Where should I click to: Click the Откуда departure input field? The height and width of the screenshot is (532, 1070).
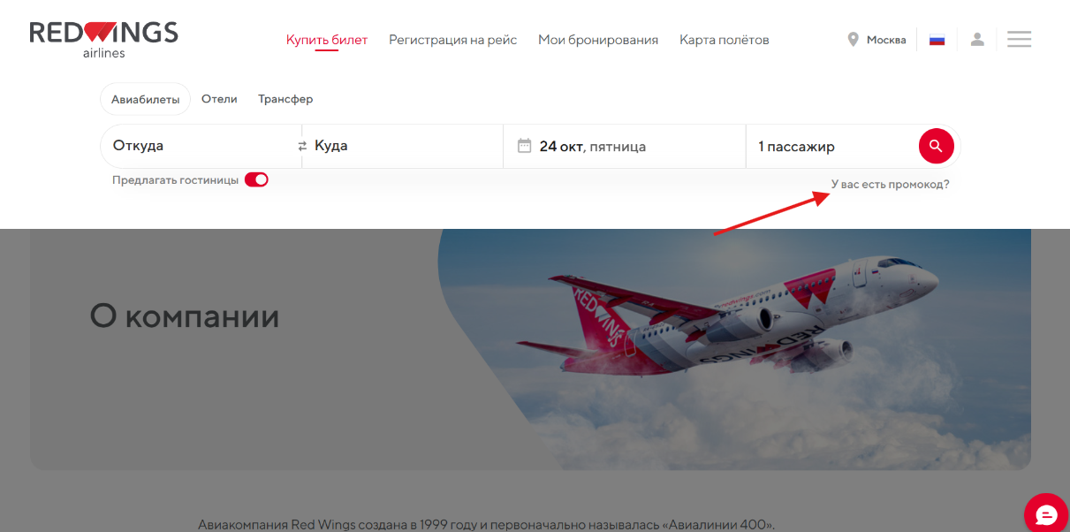201,146
